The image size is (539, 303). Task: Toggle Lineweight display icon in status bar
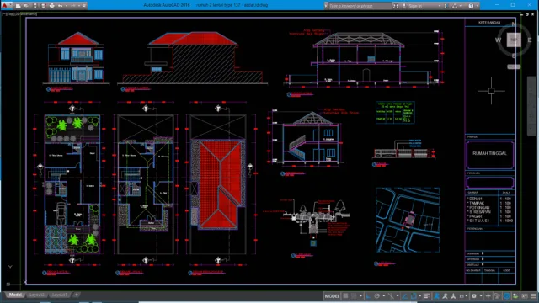(x=427, y=295)
